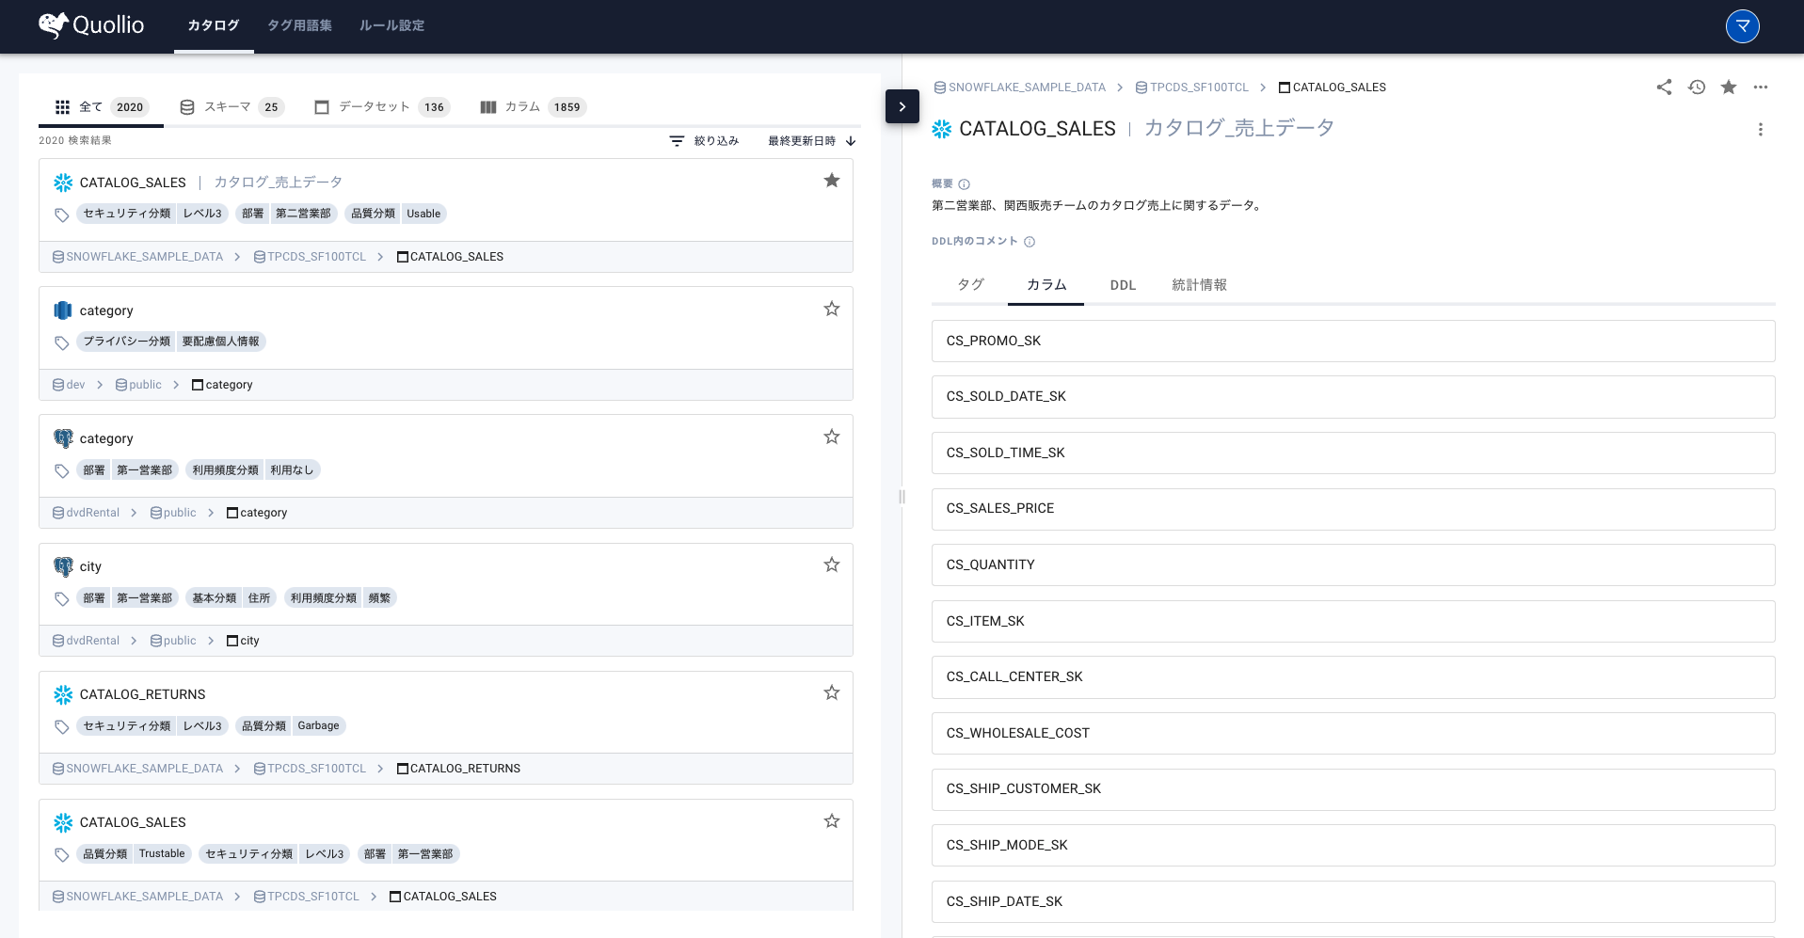Image resolution: width=1804 pixels, height=938 pixels.
Task: Open the three-dot overflow menu near the share icon
Action: [1761, 87]
